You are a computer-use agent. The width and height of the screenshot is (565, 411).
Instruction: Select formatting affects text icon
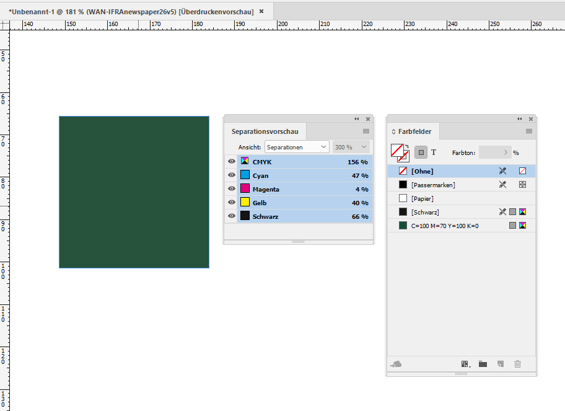click(x=434, y=152)
